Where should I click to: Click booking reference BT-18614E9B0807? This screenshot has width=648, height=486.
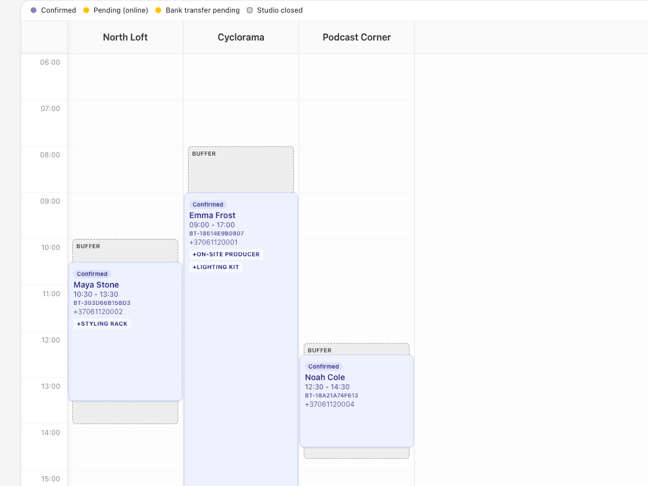click(x=216, y=234)
